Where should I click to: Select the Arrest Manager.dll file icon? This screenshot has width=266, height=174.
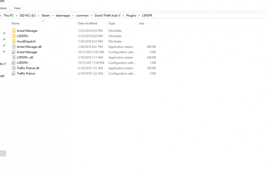[14, 46]
